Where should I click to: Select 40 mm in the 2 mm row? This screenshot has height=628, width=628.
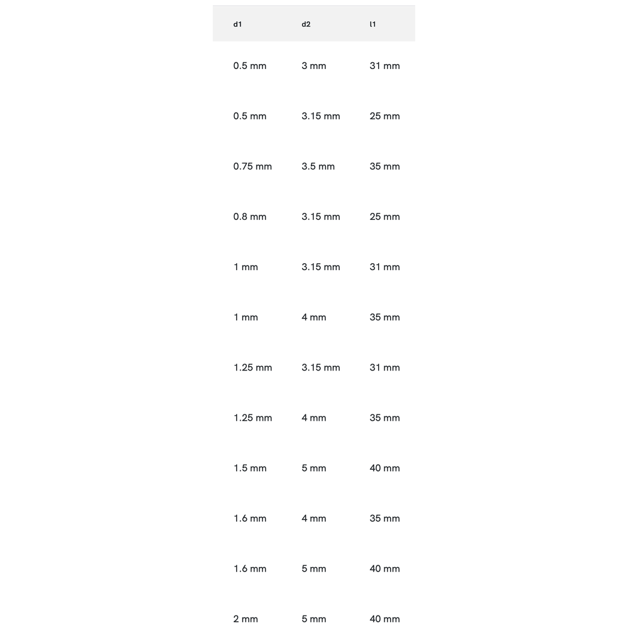click(x=384, y=619)
